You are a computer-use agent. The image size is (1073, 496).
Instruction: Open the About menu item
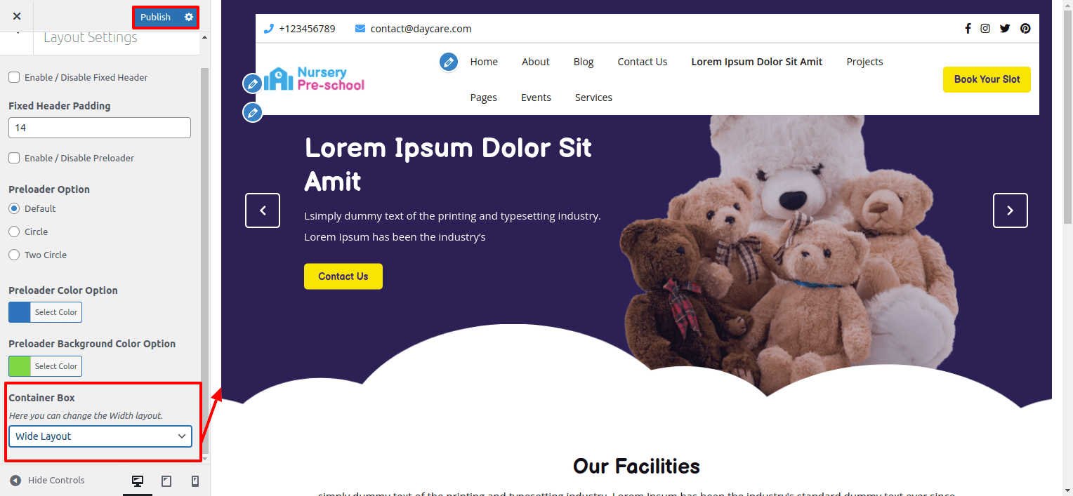tap(535, 62)
